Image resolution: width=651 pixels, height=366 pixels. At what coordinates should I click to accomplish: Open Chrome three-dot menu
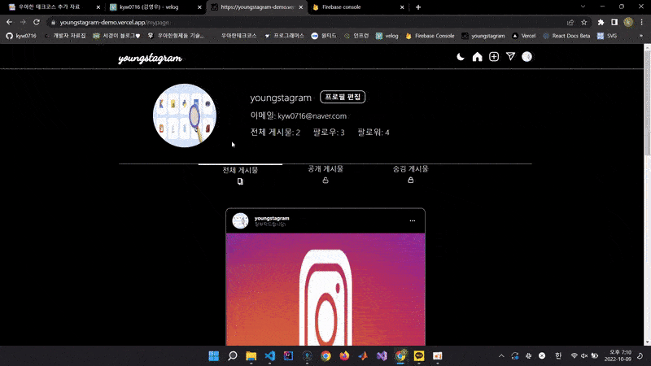[642, 23]
